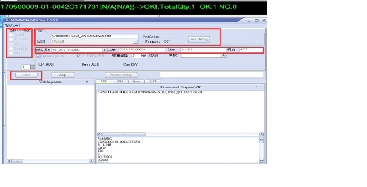Screen dimensions: 367x187
Task: Click the TRI line in detail pane
Action: (101, 151)
